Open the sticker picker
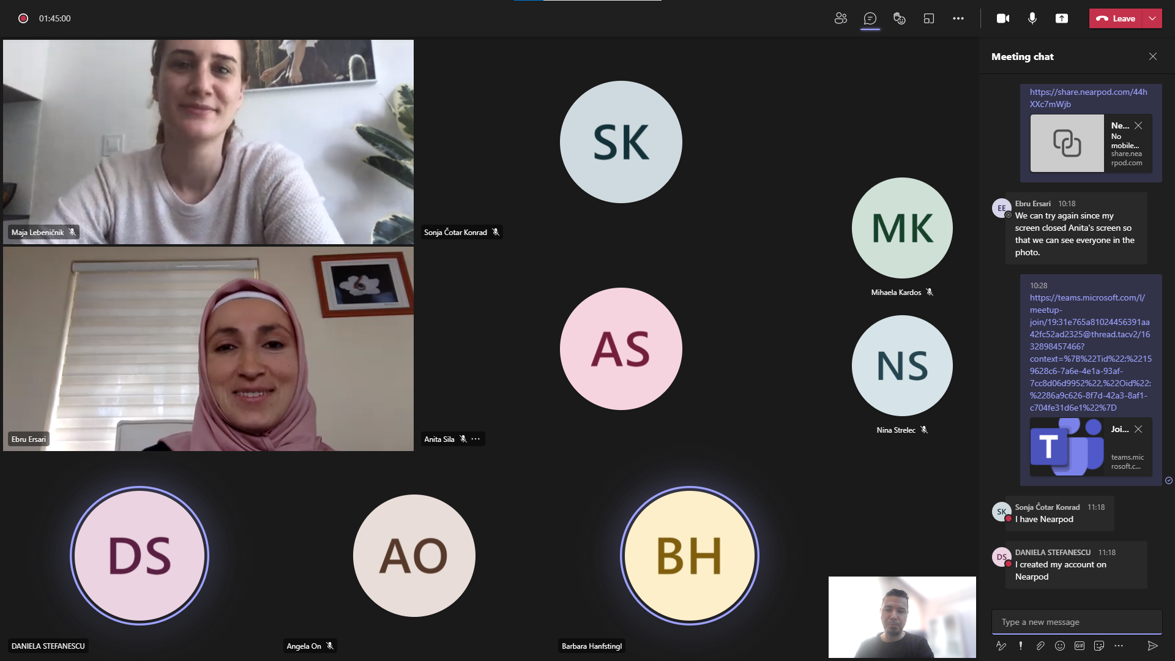The height and width of the screenshot is (661, 1175). click(1099, 646)
